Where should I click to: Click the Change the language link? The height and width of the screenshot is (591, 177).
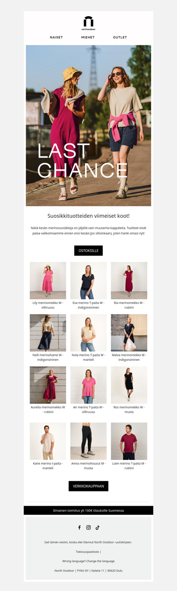tap(100, 561)
